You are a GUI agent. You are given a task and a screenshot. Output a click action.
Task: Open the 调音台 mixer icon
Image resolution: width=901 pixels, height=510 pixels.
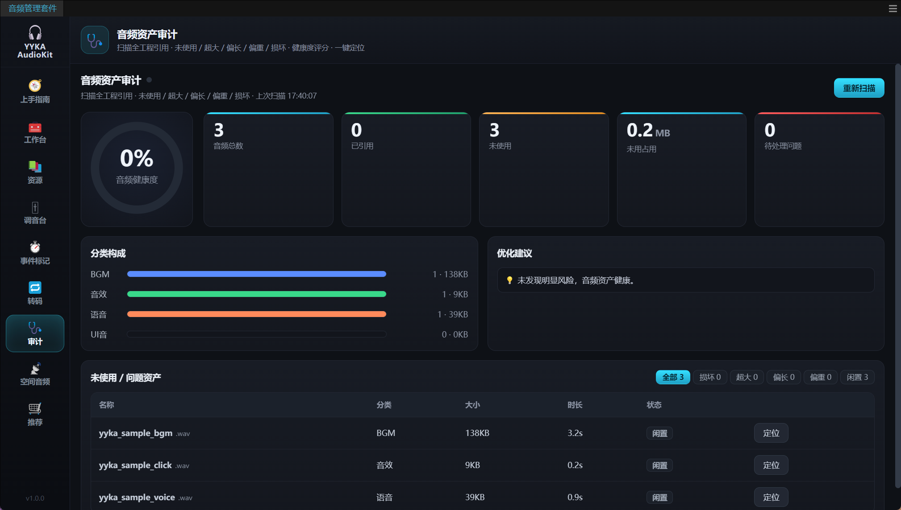click(35, 208)
